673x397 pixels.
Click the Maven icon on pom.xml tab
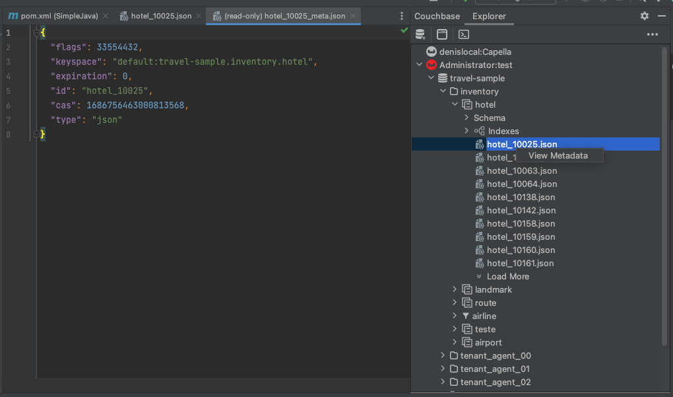13,16
